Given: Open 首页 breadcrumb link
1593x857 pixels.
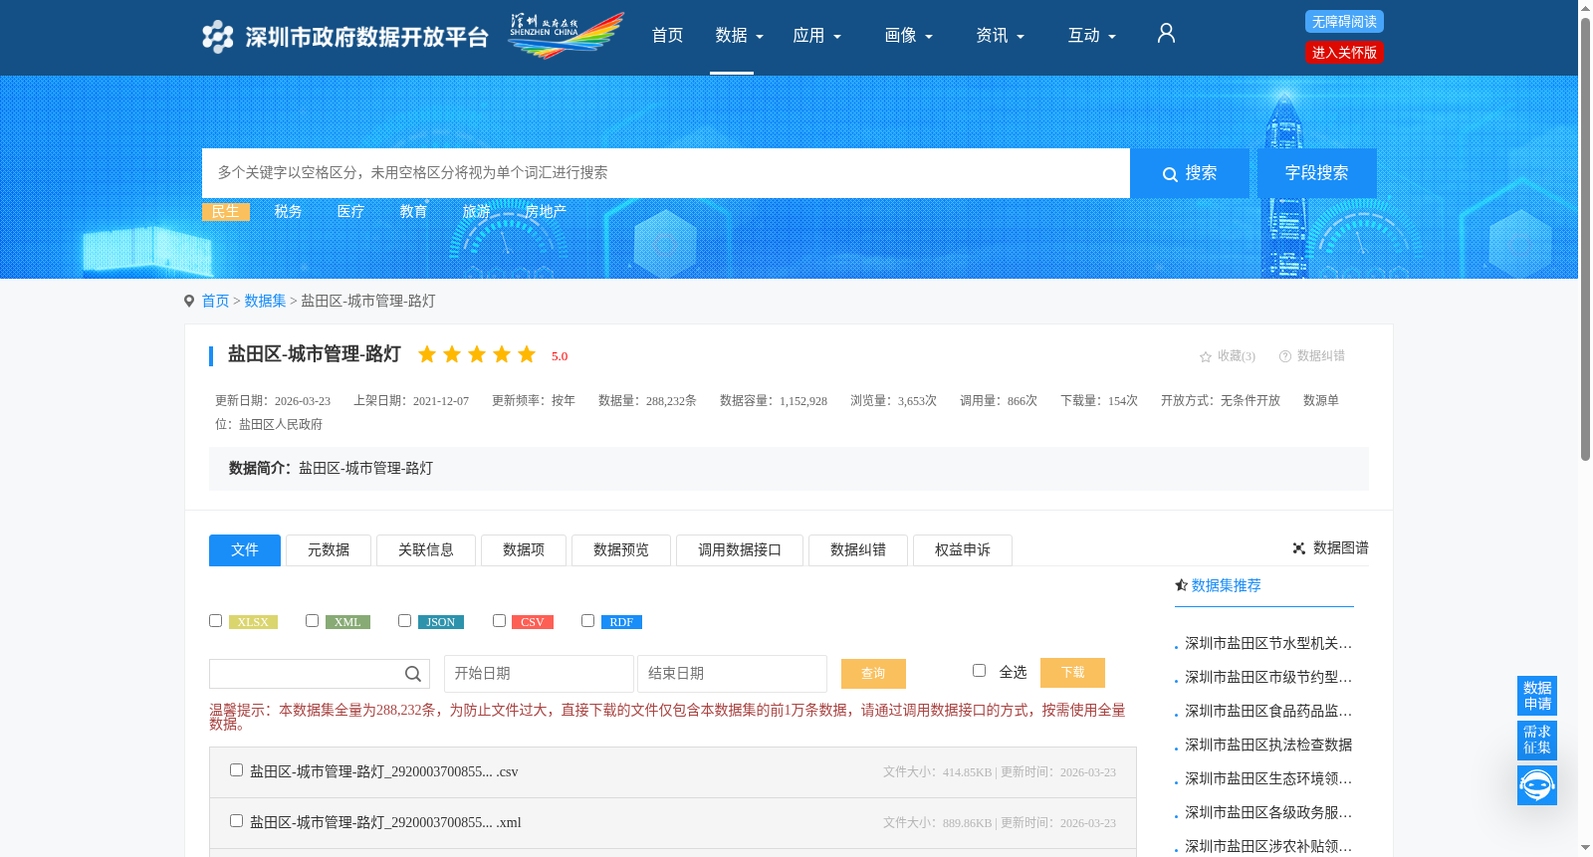Looking at the screenshot, I should 215,302.
